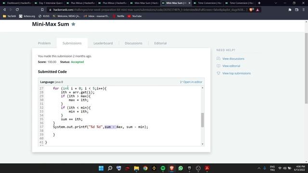The height and width of the screenshot is (173, 308).
Task: Click the Brave Rewards triangle icon
Action: tap(257, 10)
